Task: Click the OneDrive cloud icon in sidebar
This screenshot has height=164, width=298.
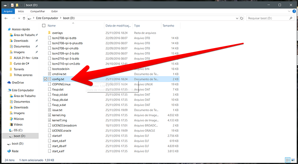Action: click(x=9, y=82)
